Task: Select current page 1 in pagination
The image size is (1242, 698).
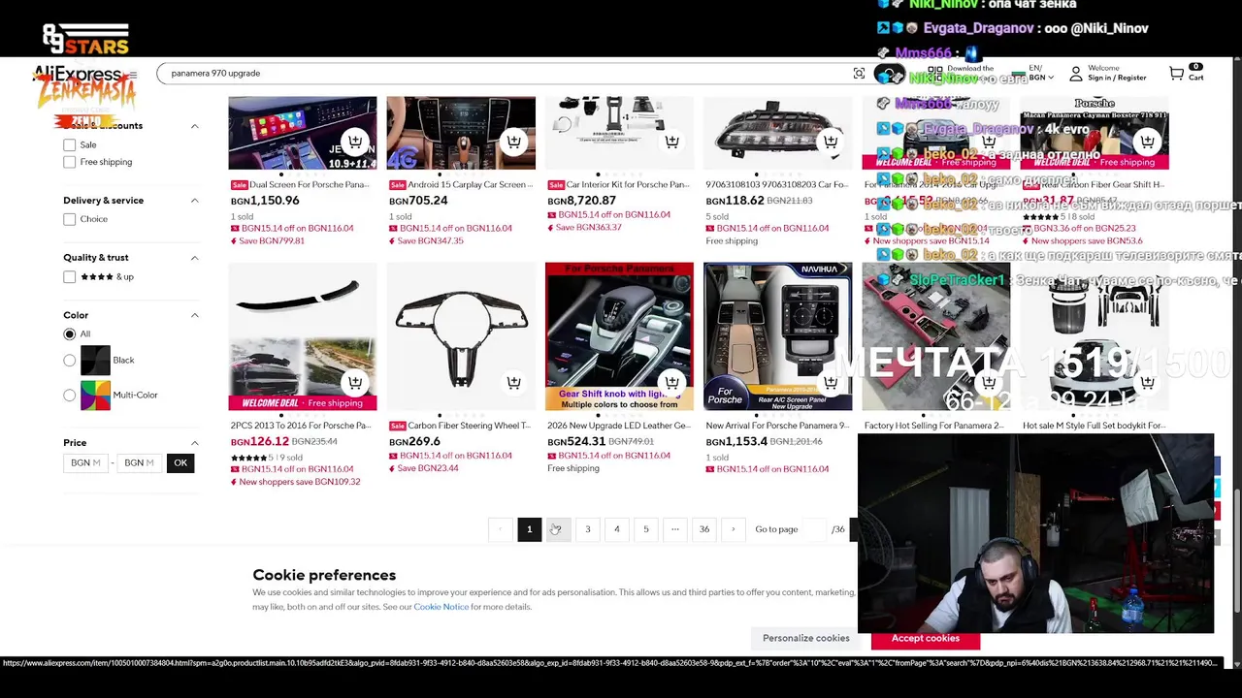Action: (x=529, y=529)
